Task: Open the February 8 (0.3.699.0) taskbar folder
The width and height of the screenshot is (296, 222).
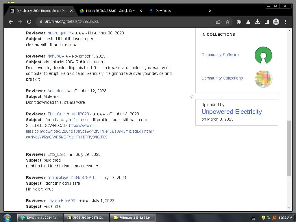Action: (x=132, y=218)
